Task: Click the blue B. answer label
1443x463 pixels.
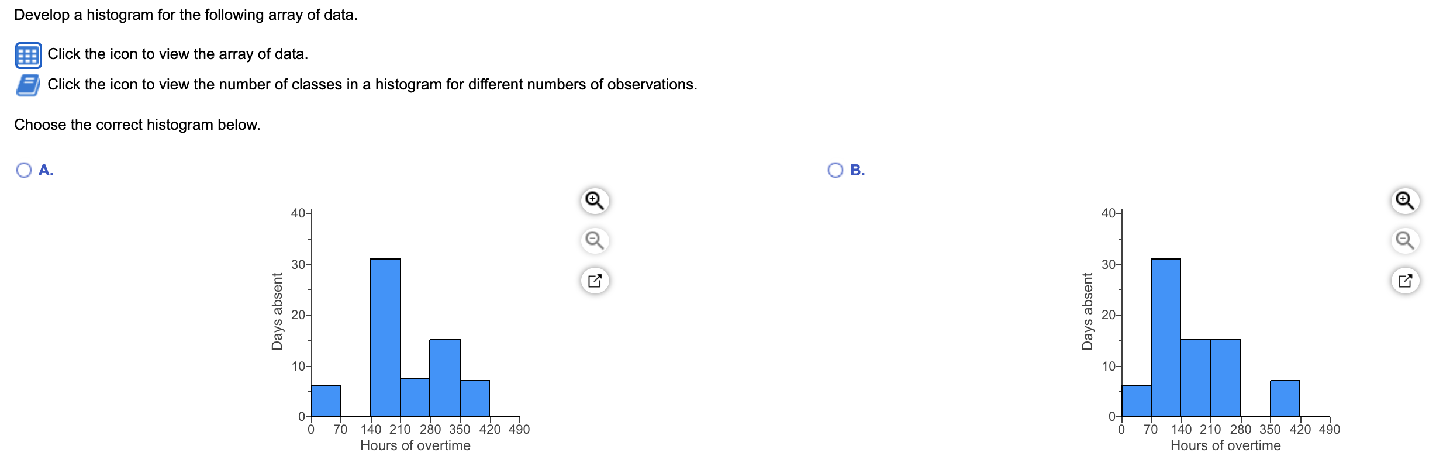Action: (857, 171)
